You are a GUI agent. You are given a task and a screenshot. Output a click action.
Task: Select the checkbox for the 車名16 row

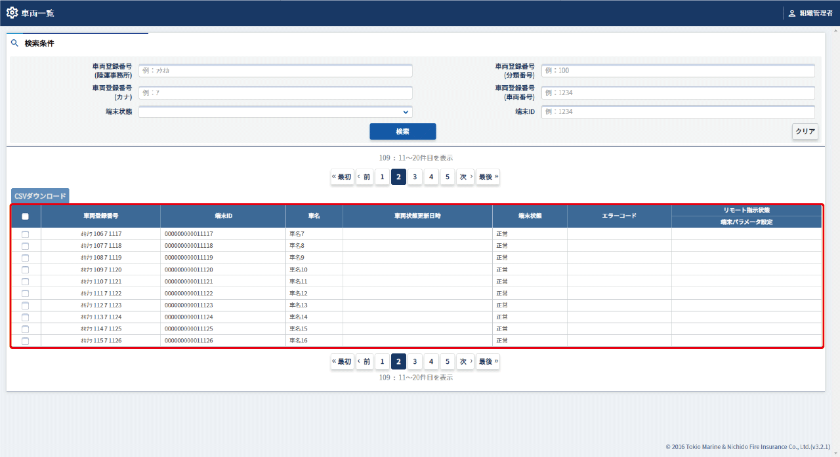(26, 341)
